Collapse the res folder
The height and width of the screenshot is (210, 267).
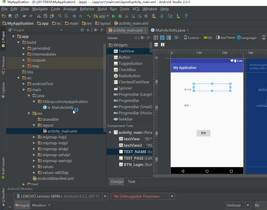point(29,113)
